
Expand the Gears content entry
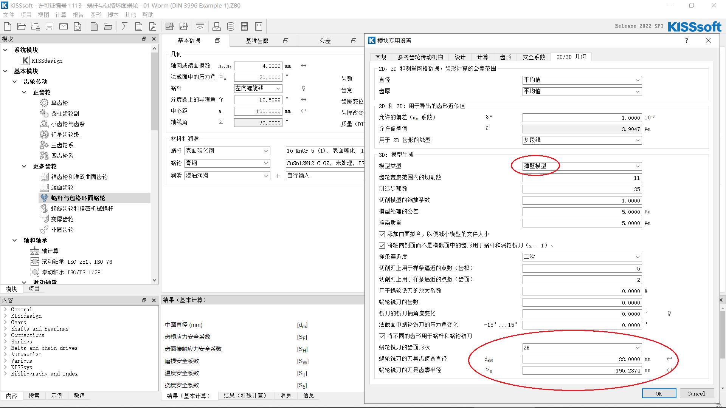tap(6, 322)
